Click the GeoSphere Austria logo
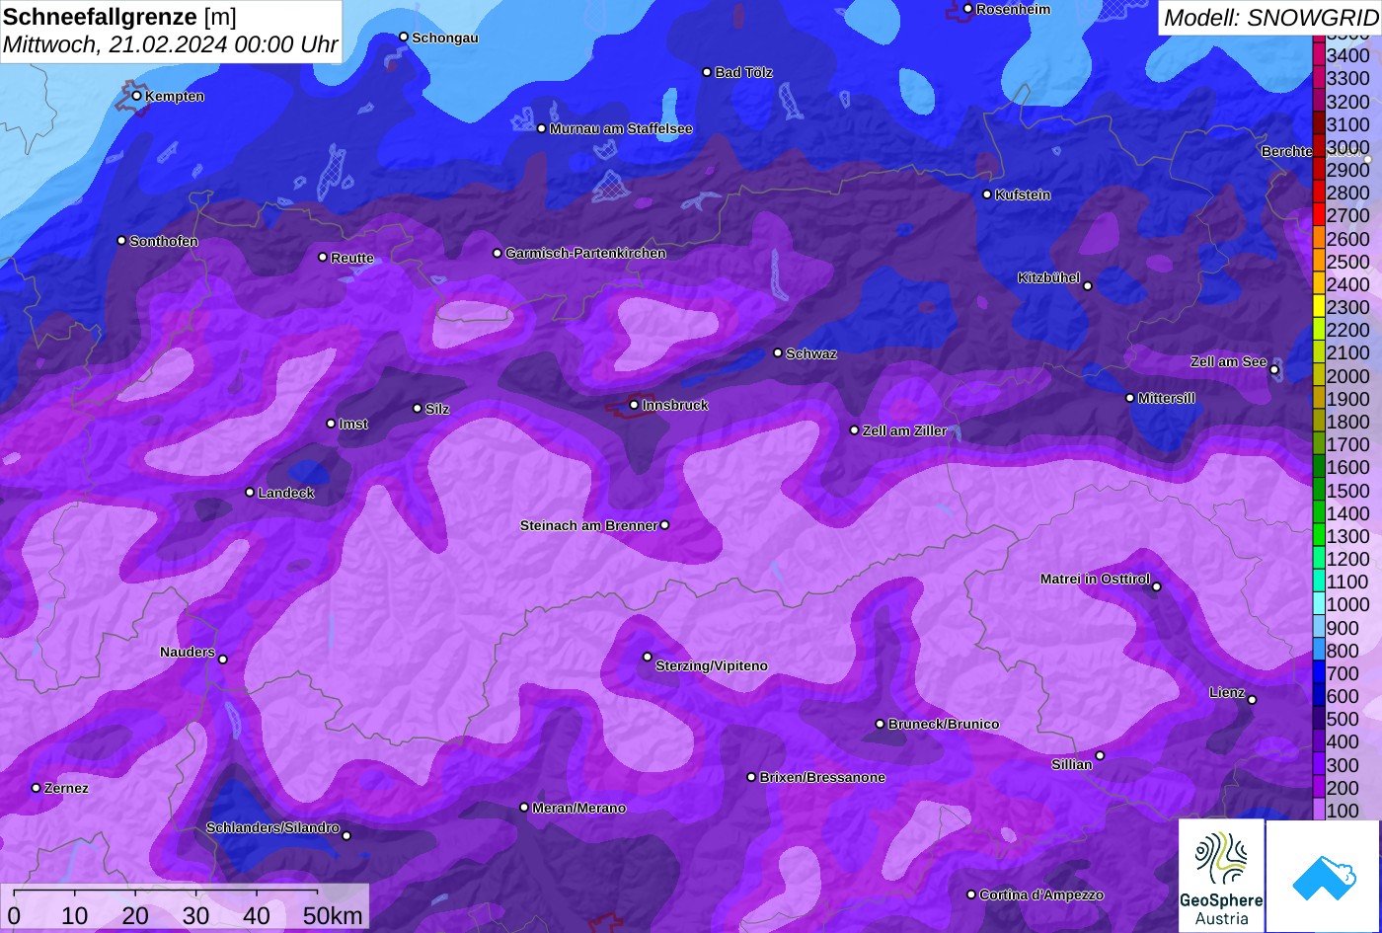This screenshot has height=933, width=1382. pos(1221,876)
